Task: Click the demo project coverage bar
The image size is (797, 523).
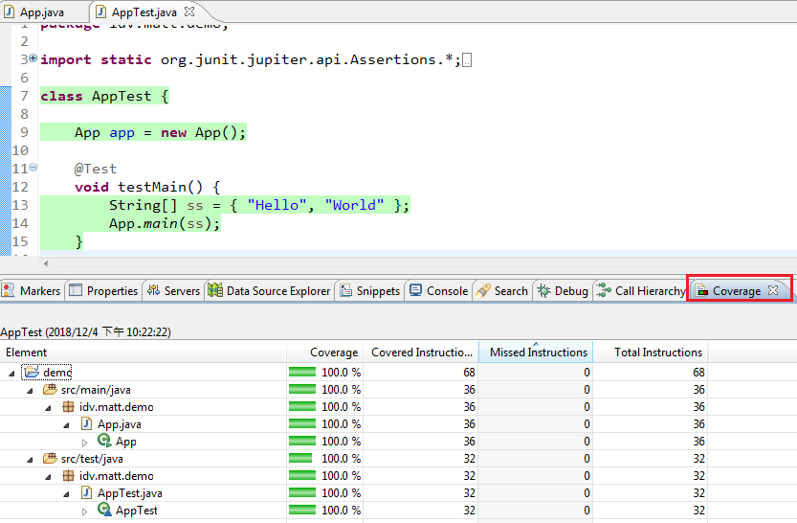Action: point(302,373)
